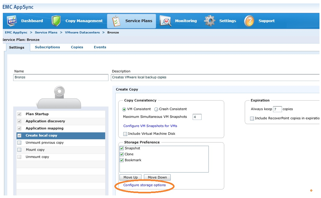Click the Dashboard monitor icon
The image size is (321, 198).
pyautogui.click(x=12, y=21)
